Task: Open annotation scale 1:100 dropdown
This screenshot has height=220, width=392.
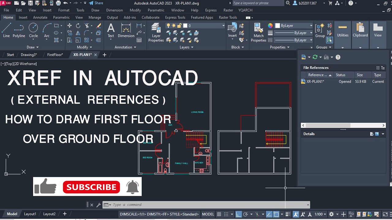Action: 320,214
